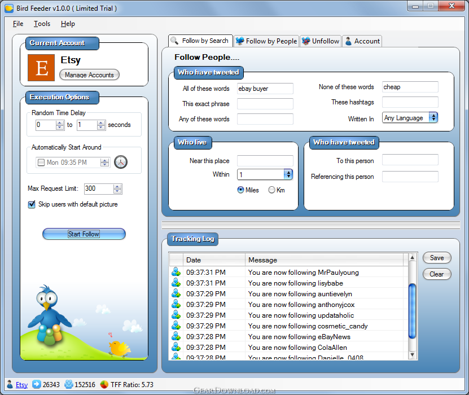
Task: Click the None of these words field
Action: 410,87
